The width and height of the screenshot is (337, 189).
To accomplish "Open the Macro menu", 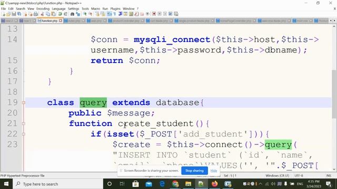I will coord(96,8).
